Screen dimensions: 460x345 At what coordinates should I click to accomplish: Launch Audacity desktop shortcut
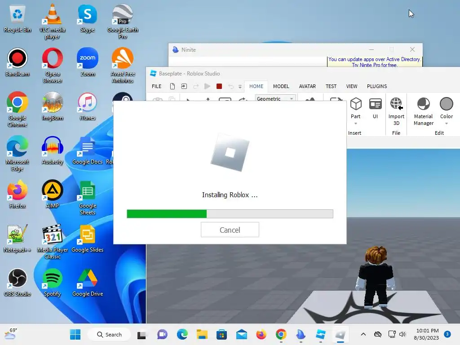(x=52, y=150)
